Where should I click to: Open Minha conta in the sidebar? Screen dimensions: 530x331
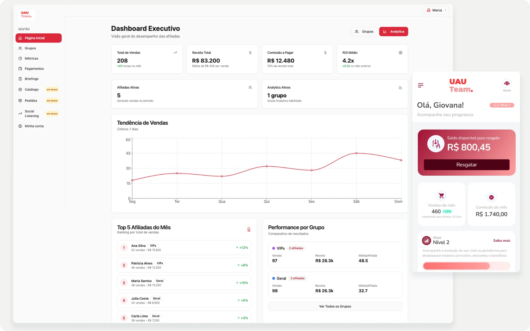[39, 126]
